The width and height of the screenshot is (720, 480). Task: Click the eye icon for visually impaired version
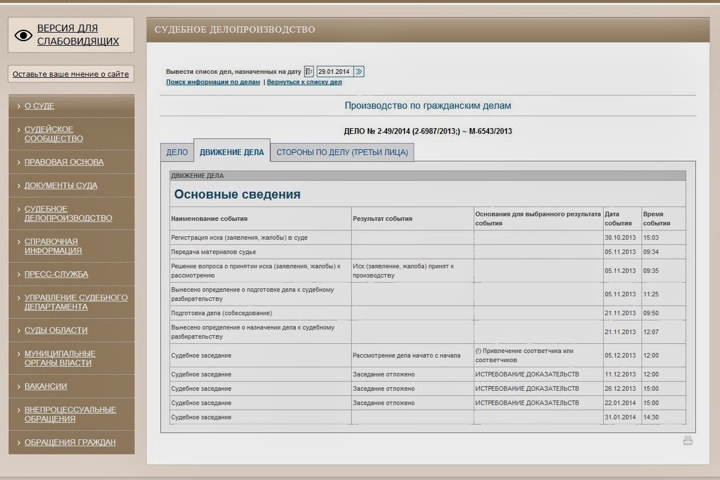[23, 35]
